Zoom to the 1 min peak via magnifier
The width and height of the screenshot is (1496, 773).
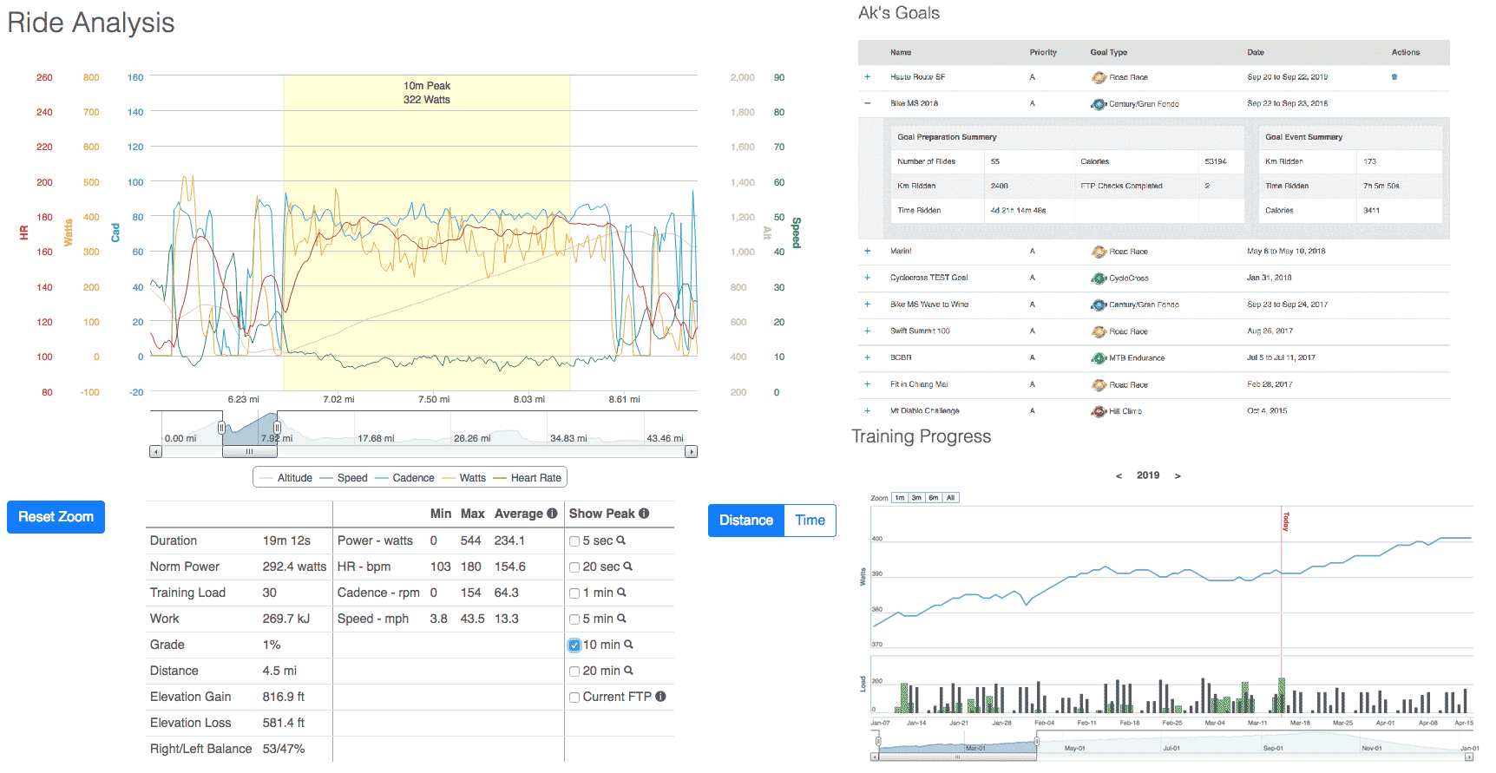(621, 593)
